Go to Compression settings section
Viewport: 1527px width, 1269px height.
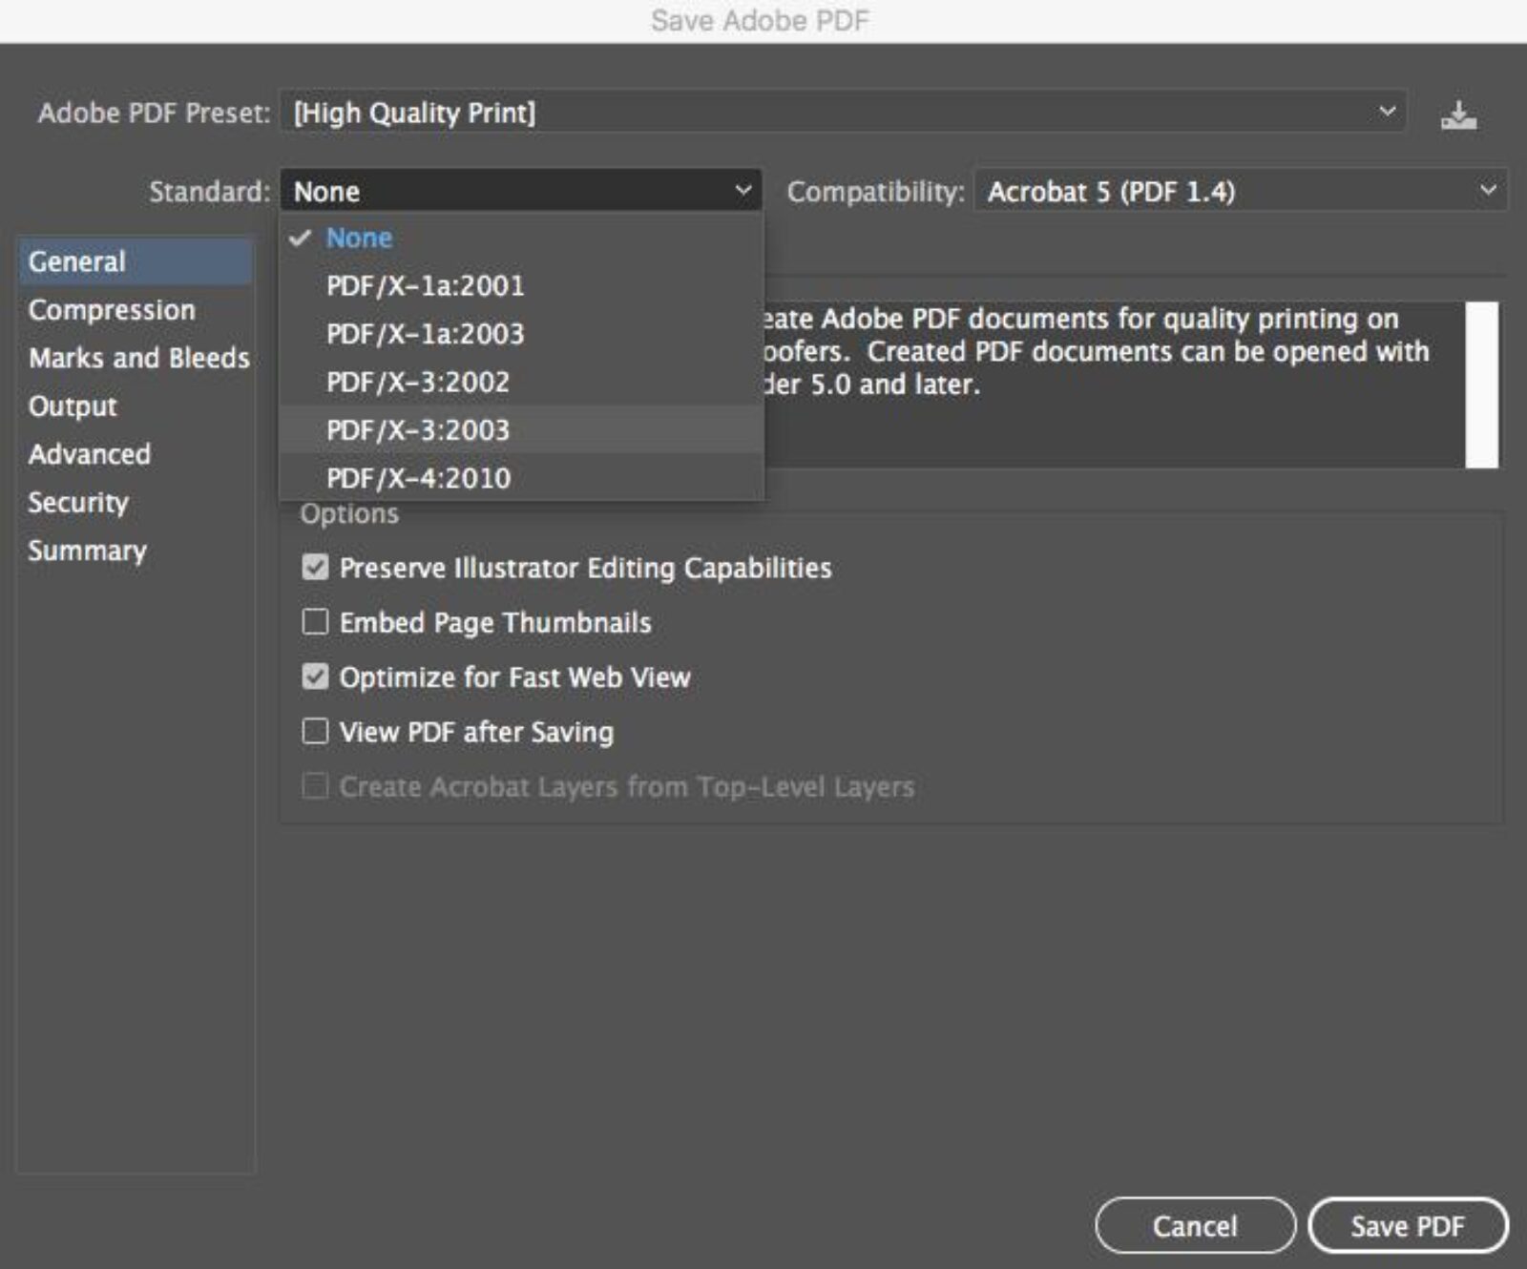(x=136, y=309)
